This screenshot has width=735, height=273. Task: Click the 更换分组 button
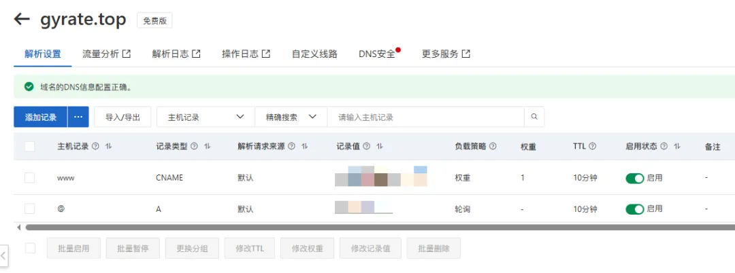click(192, 249)
